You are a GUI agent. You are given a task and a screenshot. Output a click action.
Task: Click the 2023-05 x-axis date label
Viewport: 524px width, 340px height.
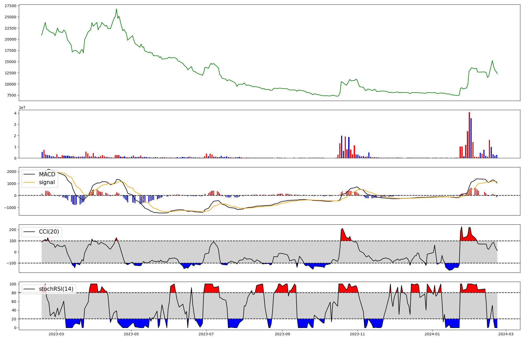tap(131, 334)
